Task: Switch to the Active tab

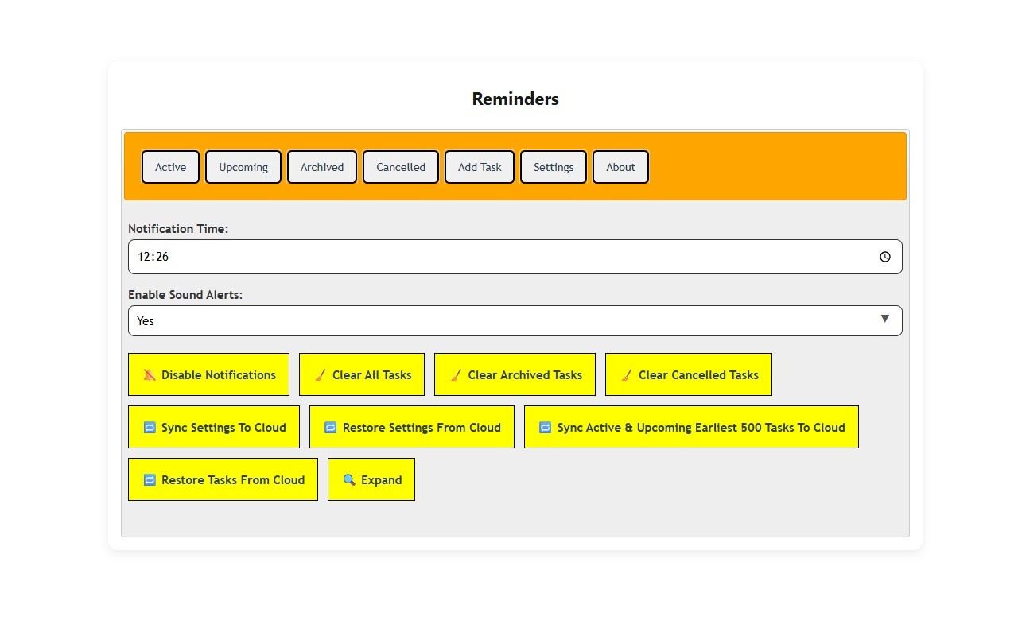Action: pos(170,167)
